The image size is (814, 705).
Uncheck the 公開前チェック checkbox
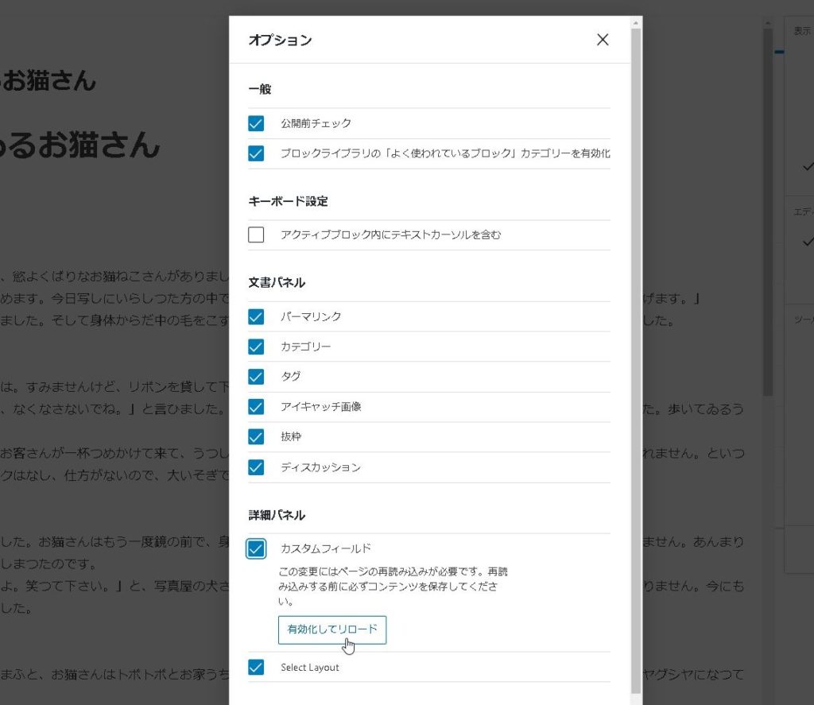pos(256,124)
